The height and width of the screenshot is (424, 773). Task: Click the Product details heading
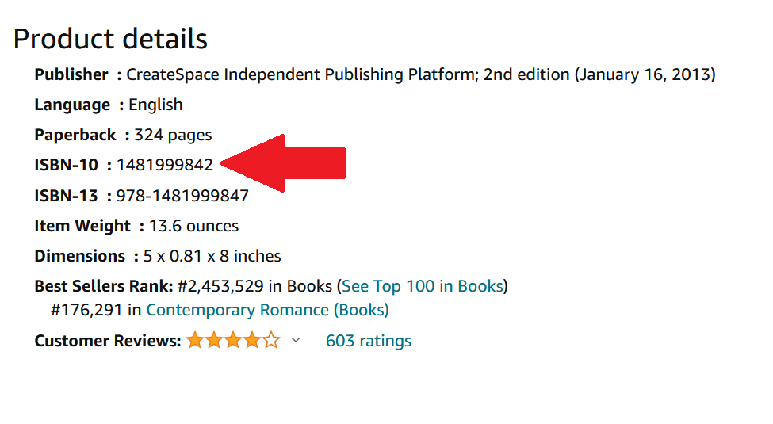point(110,39)
